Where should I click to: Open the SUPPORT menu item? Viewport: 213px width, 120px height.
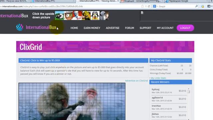point(145,28)
